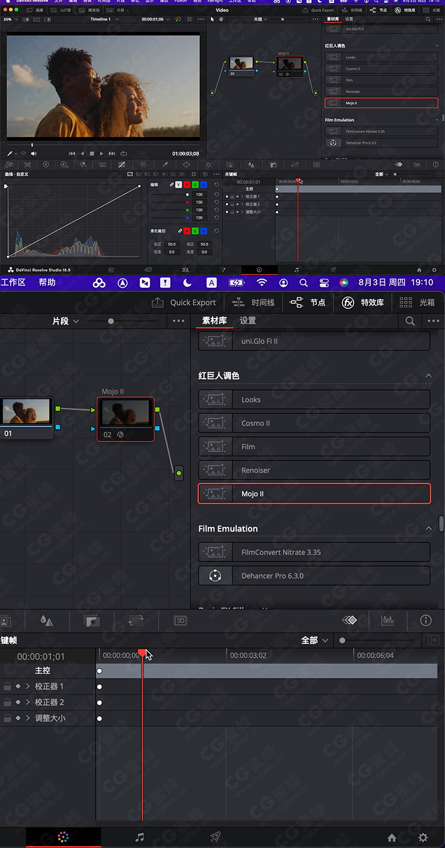Click the enlarged keyframe zoom slider beside 全部

coord(377,640)
